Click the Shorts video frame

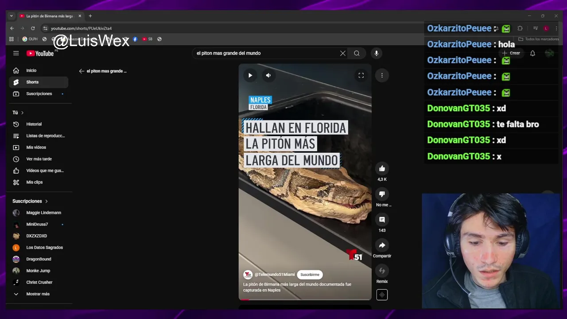[305, 182]
